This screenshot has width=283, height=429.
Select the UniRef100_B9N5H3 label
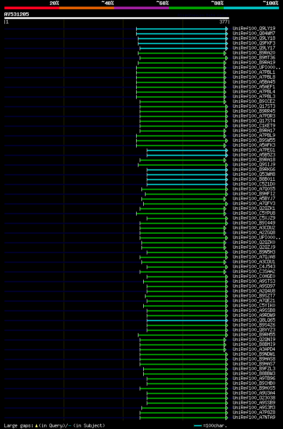pos(254,252)
